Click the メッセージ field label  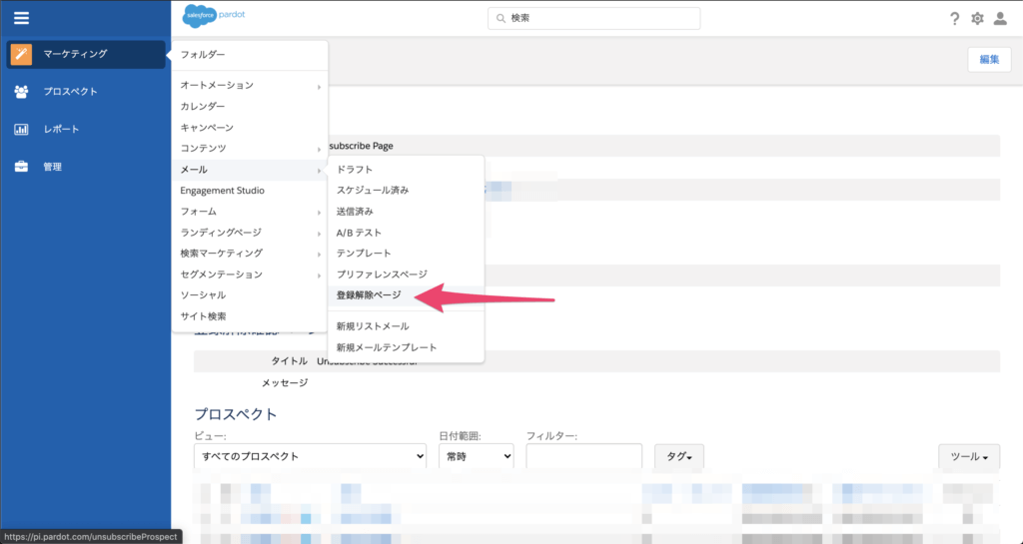pos(285,383)
